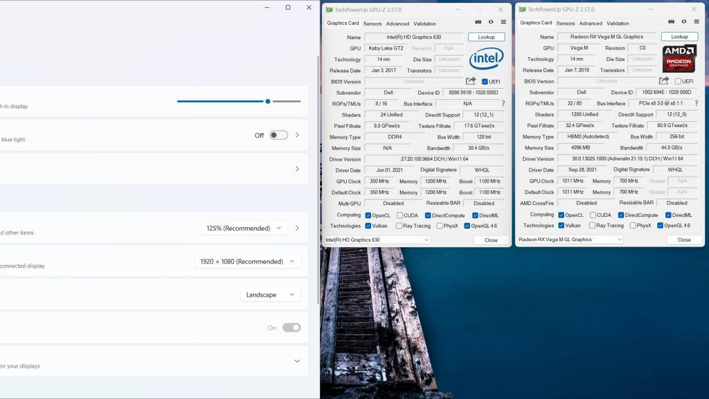709x399 pixels.
Task: Take a screenshot in Intel GPU-Z window
Action: point(479,22)
